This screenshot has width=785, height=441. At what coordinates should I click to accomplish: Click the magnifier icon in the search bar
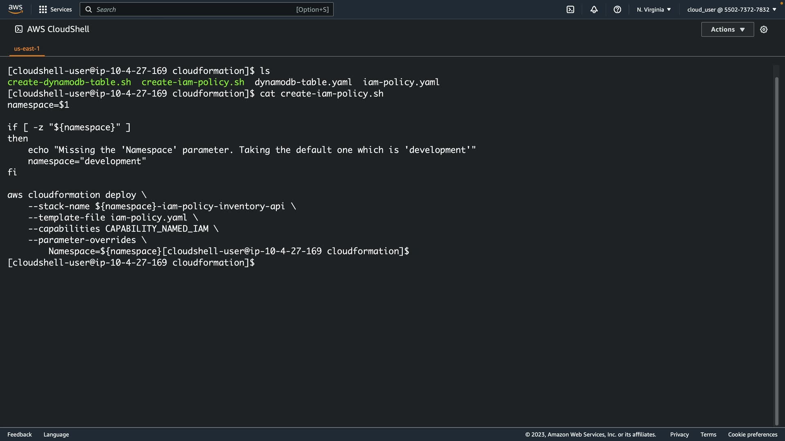coord(88,9)
